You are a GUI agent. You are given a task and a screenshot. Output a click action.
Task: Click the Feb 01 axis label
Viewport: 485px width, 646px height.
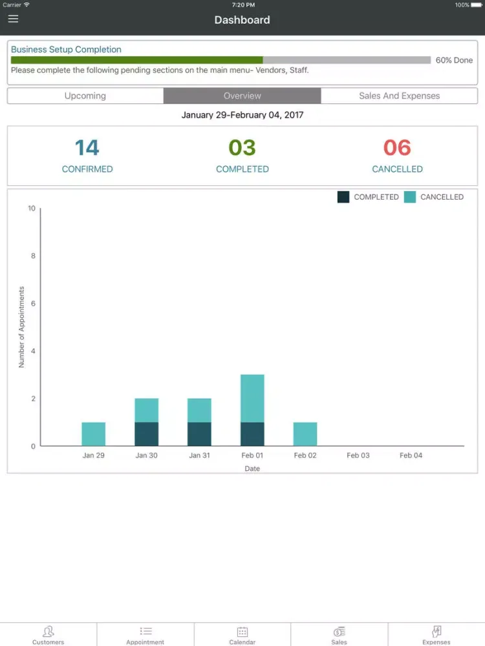252,455
